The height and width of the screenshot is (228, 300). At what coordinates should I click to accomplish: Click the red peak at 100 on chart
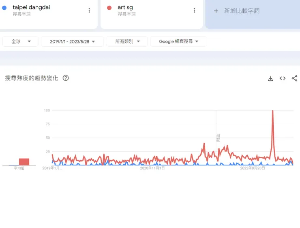tap(273, 111)
